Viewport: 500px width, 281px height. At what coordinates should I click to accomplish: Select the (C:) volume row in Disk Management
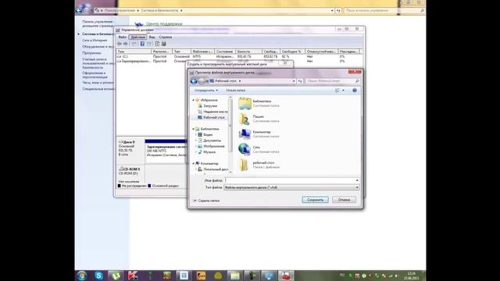pos(239,56)
